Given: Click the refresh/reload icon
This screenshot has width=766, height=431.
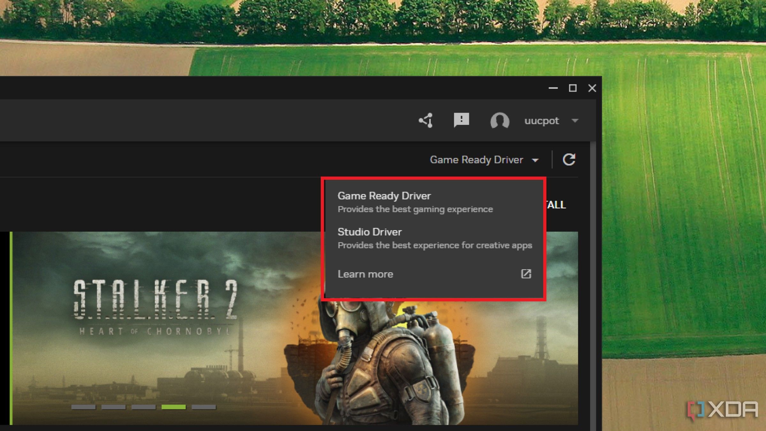Looking at the screenshot, I should coord(569,159).
